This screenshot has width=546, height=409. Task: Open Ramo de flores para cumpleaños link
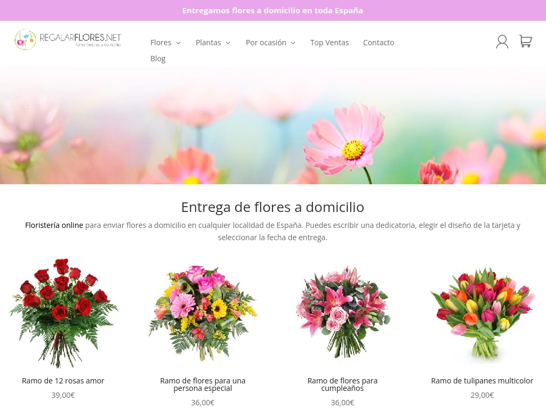click(342, 385)
